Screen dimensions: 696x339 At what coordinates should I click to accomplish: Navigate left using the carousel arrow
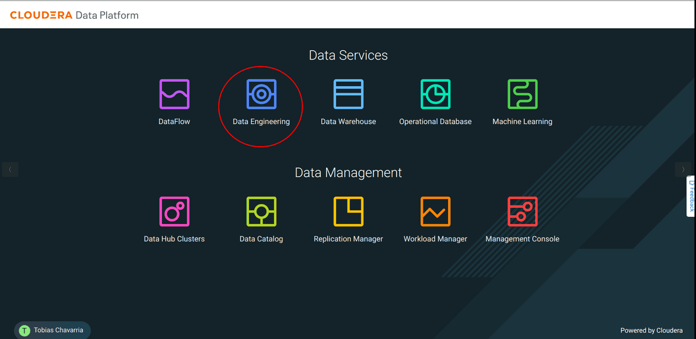(10, 169)
